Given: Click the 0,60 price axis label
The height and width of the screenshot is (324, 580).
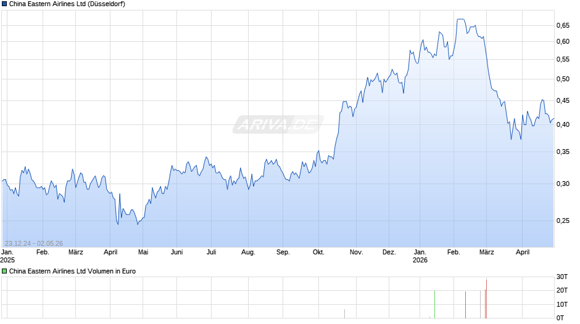Looking at the screenshot, I should click(x=563, y=42).
